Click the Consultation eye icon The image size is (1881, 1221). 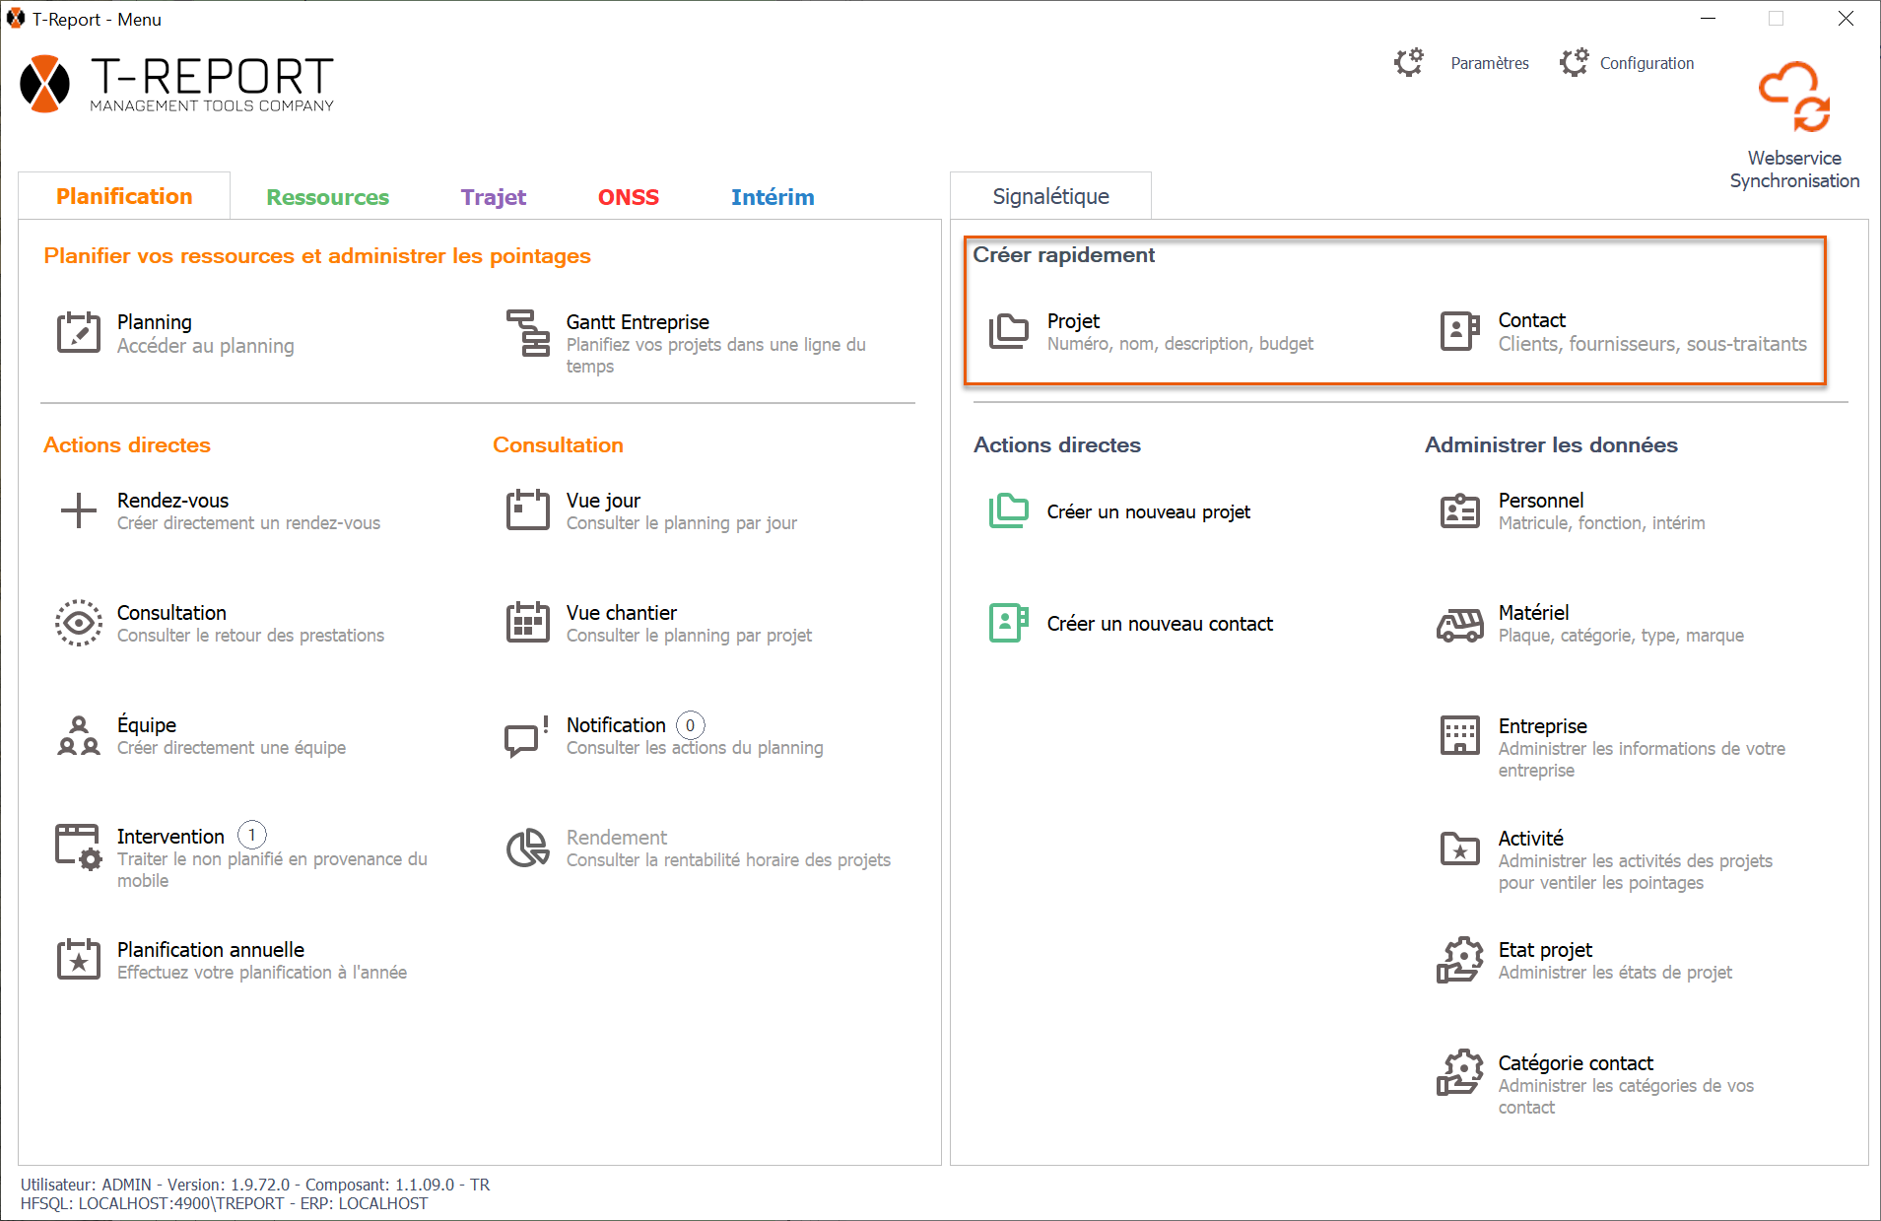click(78, 623)
